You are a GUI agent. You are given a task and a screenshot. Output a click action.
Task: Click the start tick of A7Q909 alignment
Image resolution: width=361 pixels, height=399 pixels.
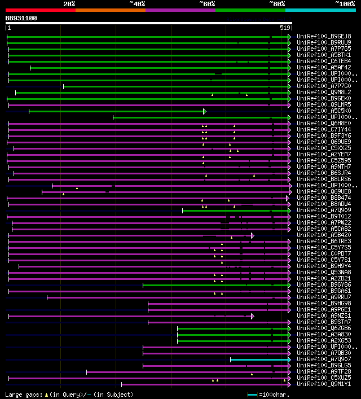point(182,211)
